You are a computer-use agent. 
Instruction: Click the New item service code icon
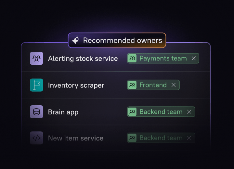(36, 138)
